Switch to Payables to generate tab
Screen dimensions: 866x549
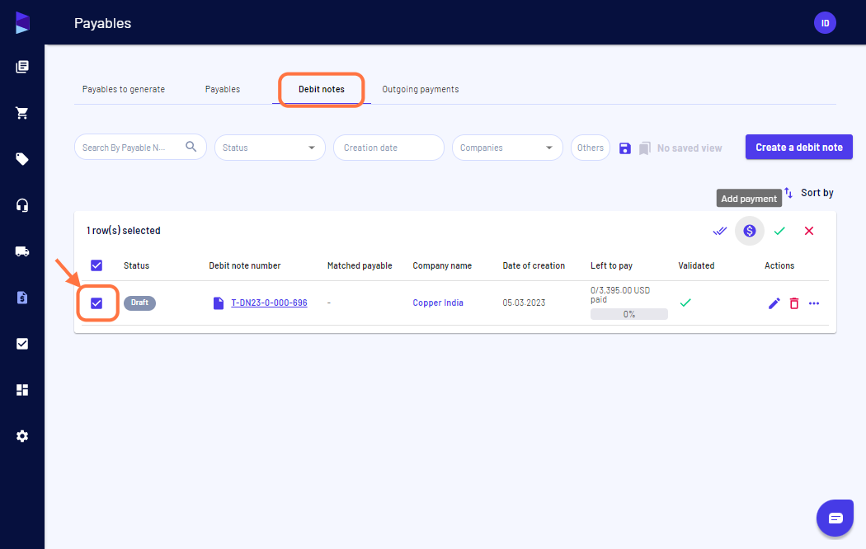click(124, 89)
